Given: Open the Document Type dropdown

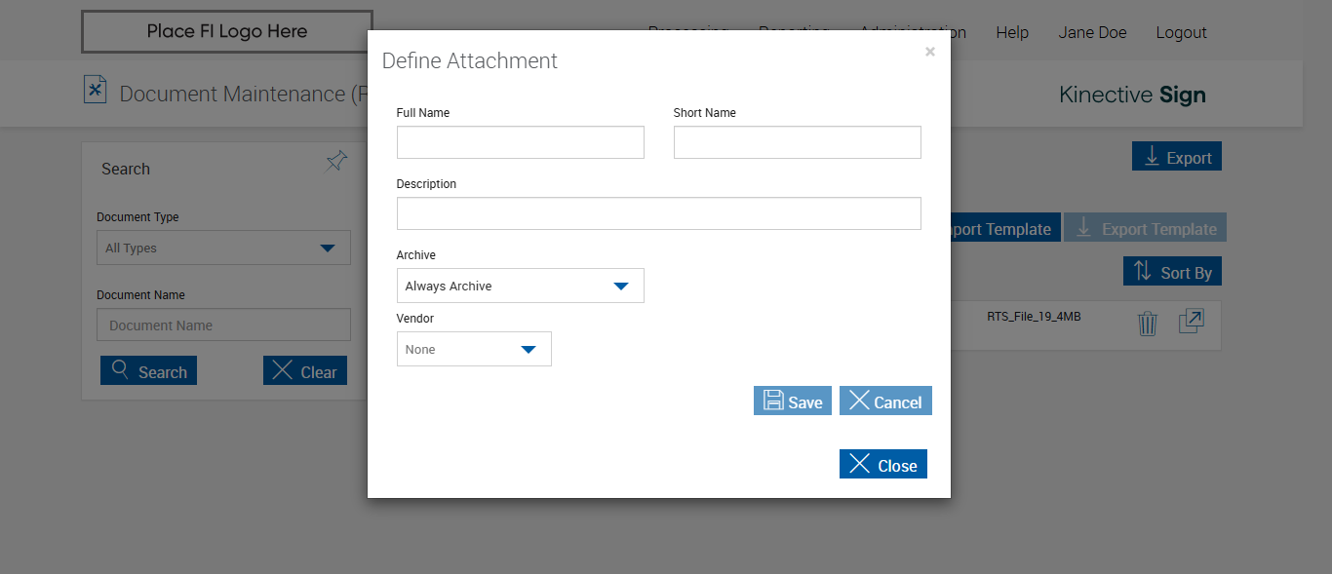Looking at the screenshot, I should tap(223, 248).
